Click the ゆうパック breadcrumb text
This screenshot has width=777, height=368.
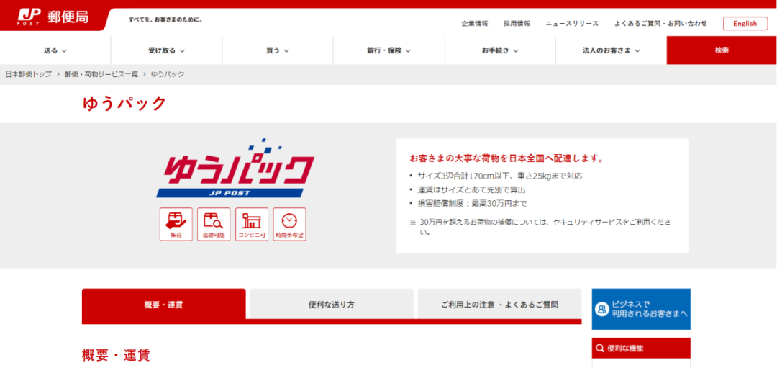(x=168, y=74)
